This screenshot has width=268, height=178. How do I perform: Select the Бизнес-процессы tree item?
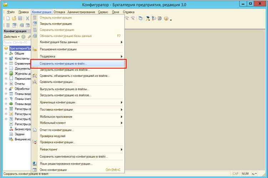coord(23,129)
